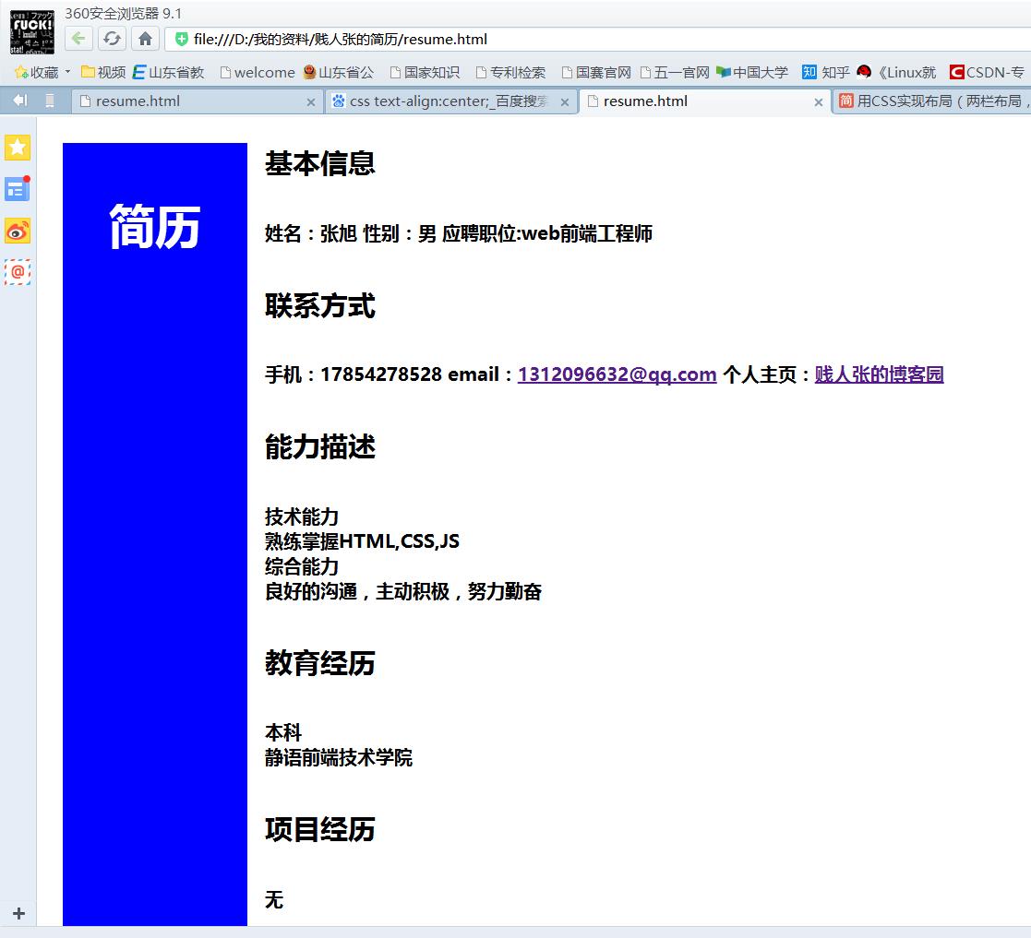Click the 姓名：张旭 info line
The image size is (1031, 938).
tap(459, 233)
